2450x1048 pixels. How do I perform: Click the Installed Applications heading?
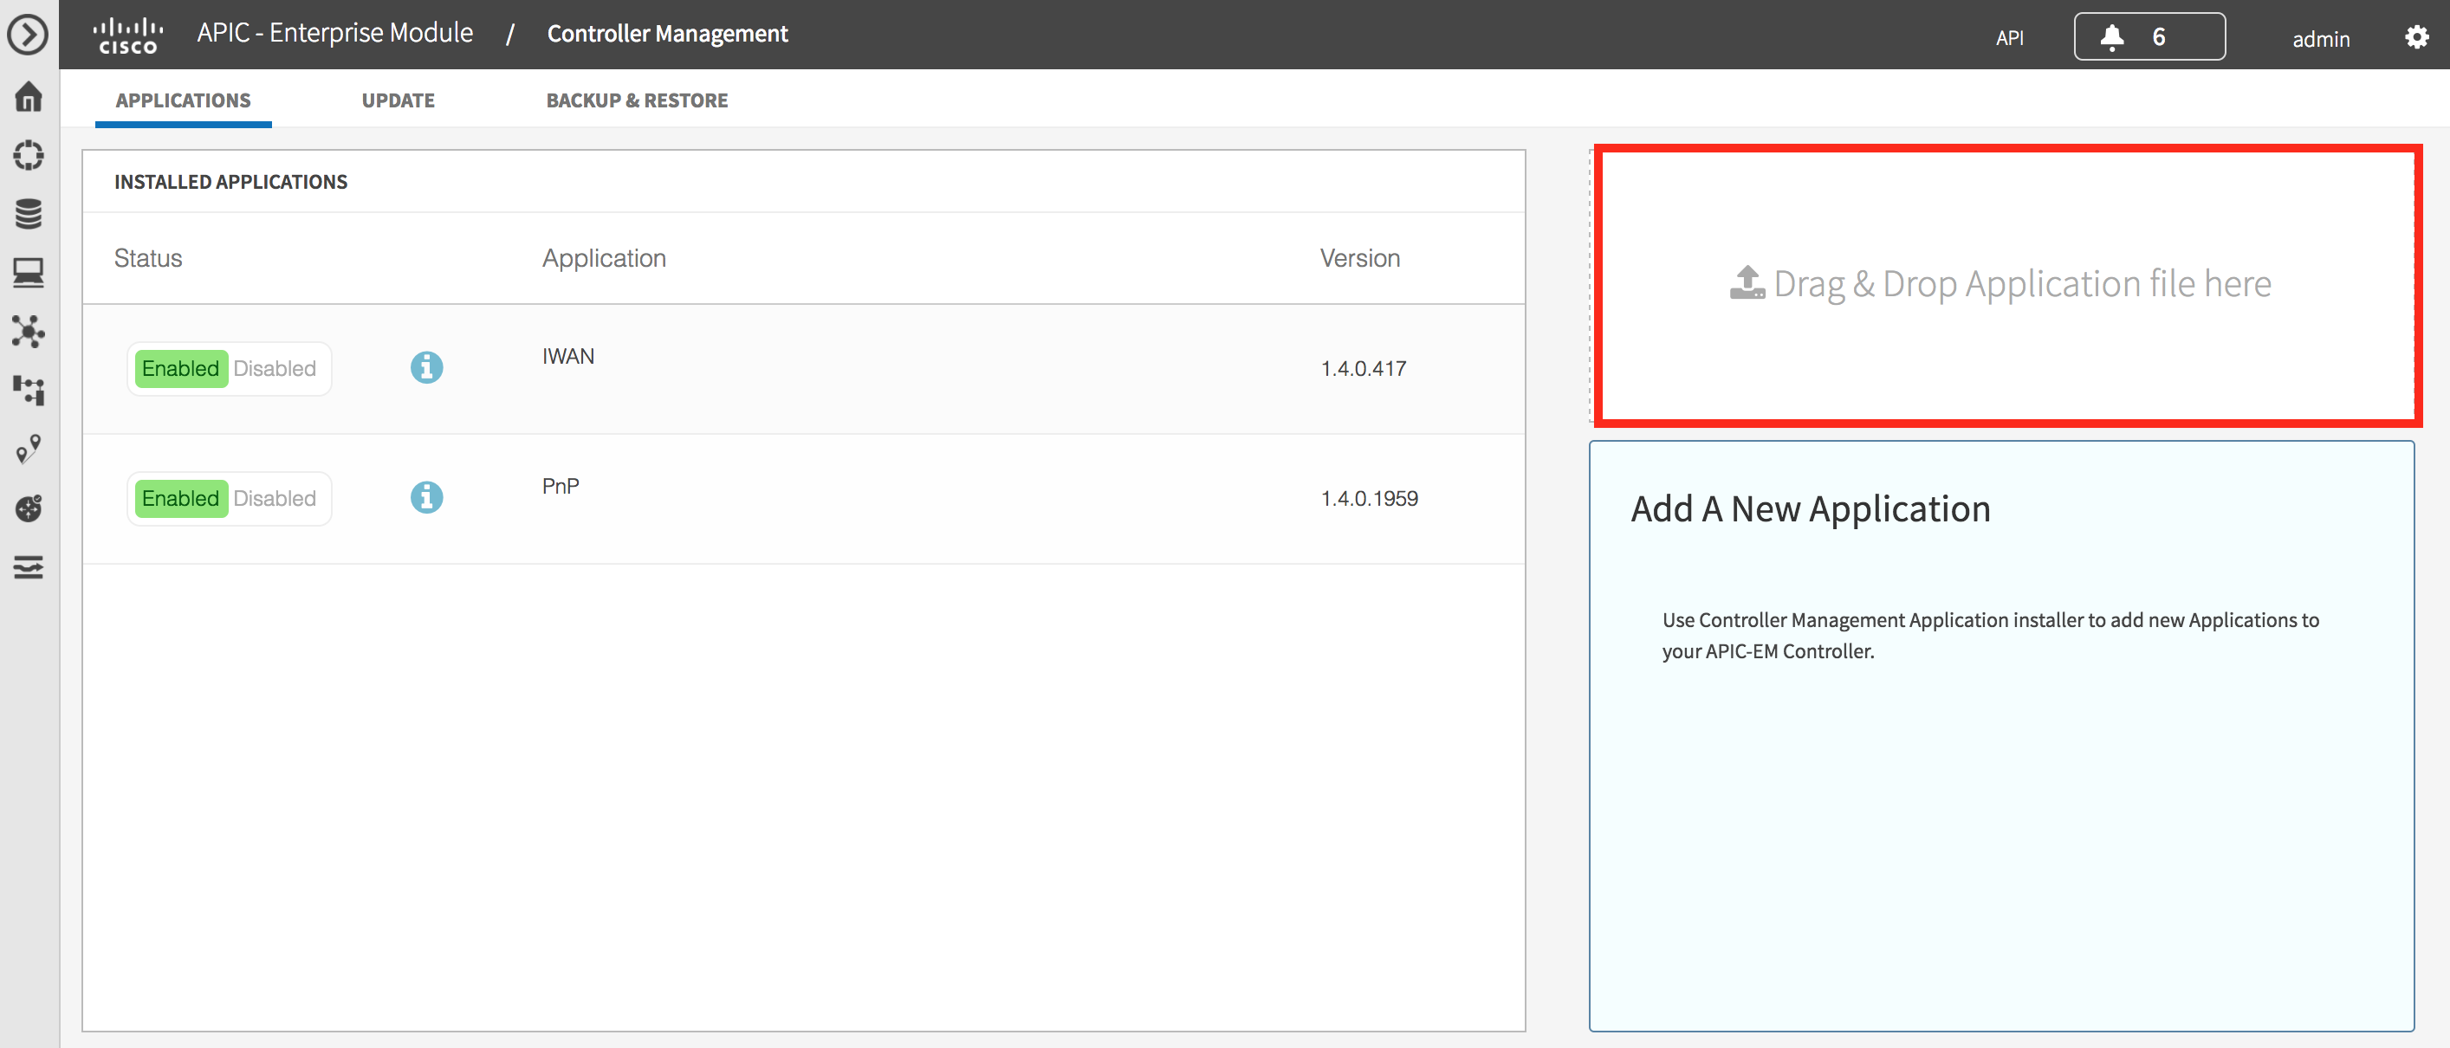[231, 182]
